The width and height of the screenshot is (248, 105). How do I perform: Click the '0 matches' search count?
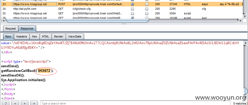(240, 103)
